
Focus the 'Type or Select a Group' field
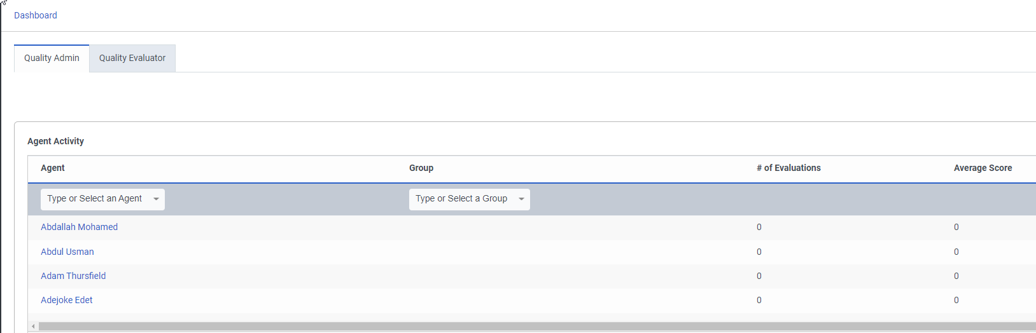click(461, 199)
